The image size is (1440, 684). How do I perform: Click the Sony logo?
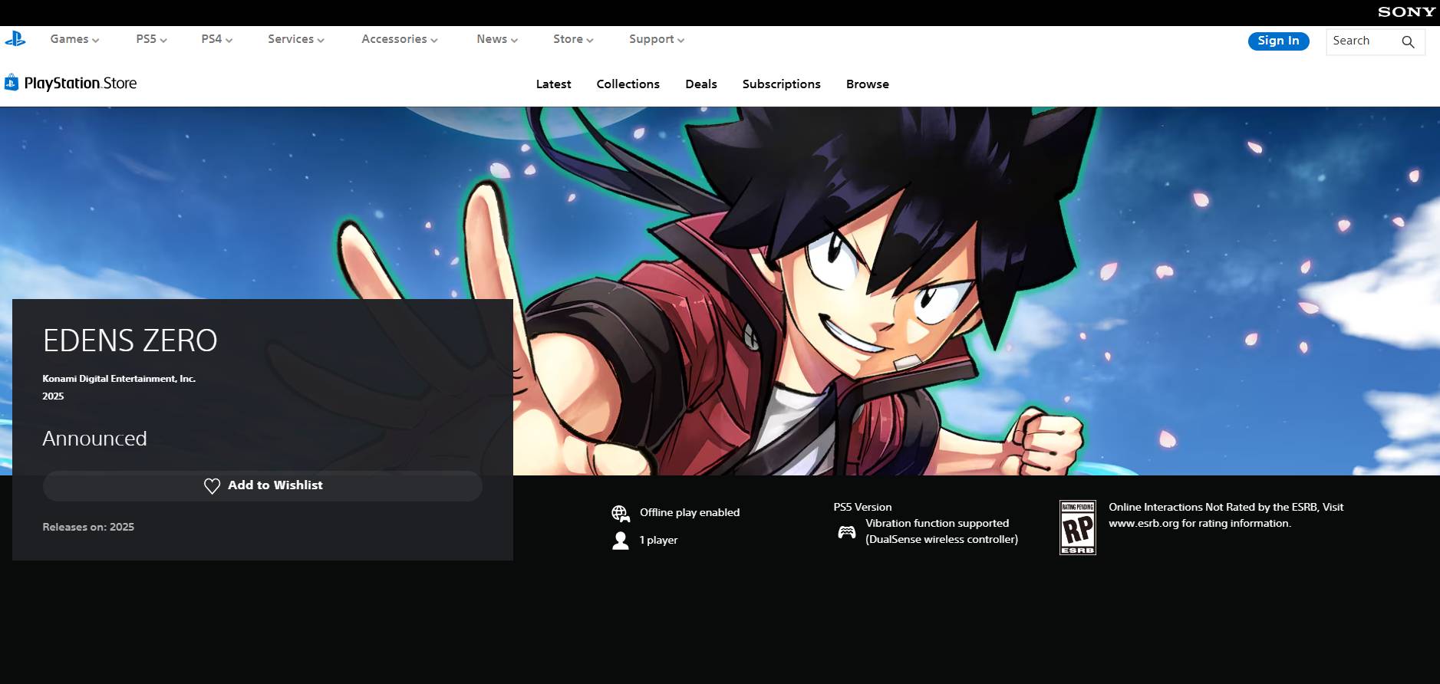click(1406, 12)
